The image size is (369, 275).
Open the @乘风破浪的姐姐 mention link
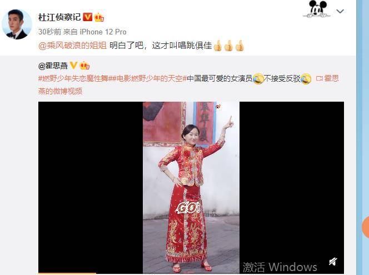(x=72, y=45)
